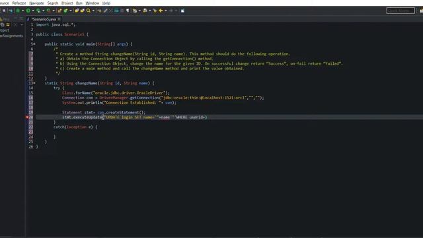Toggle Link with Editor in Package Explorer

[8, 24]
